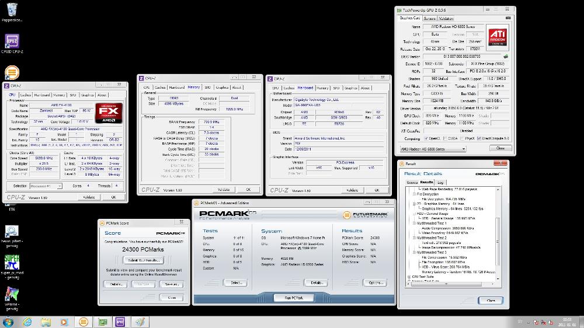The height and width of the screenshot is (328, 584).
Task: Open the orange PCMark desktop shortcut
Action: click(x=12, y=72)
